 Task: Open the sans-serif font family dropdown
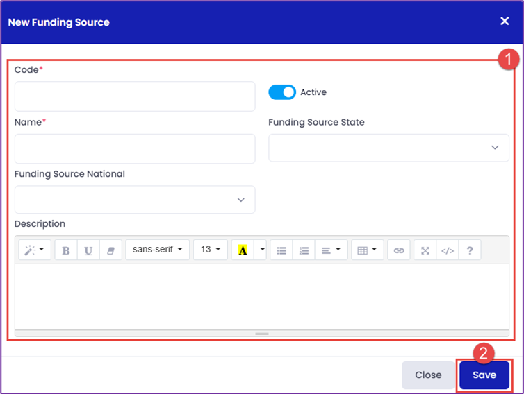(157, 250)
